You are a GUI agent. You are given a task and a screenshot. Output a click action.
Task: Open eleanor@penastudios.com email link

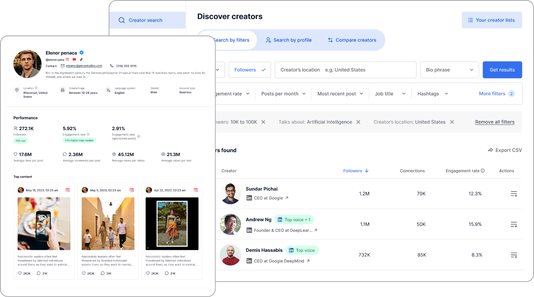tap(84, 66)
